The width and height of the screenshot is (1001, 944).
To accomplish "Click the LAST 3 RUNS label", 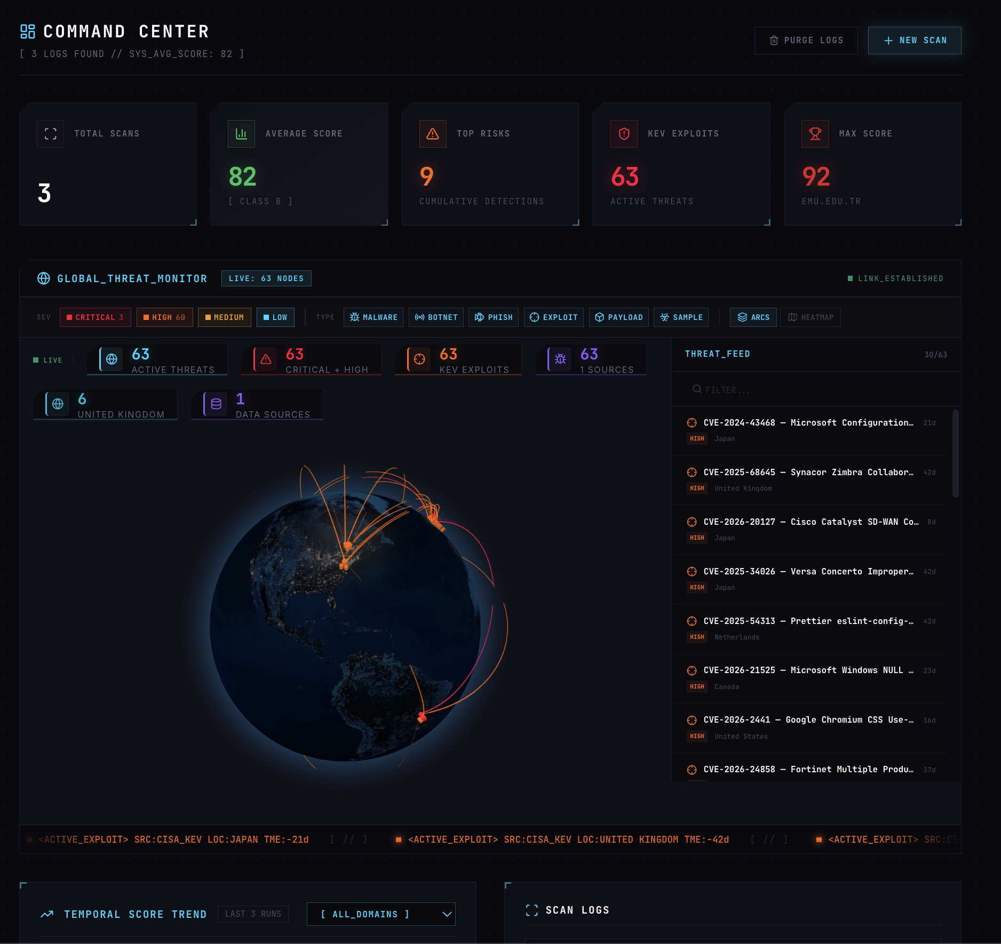I will [253, 914].
